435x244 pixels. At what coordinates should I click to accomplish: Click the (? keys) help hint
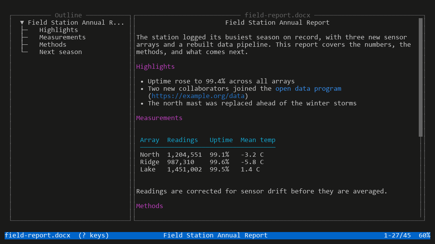[x=94, y=236]
